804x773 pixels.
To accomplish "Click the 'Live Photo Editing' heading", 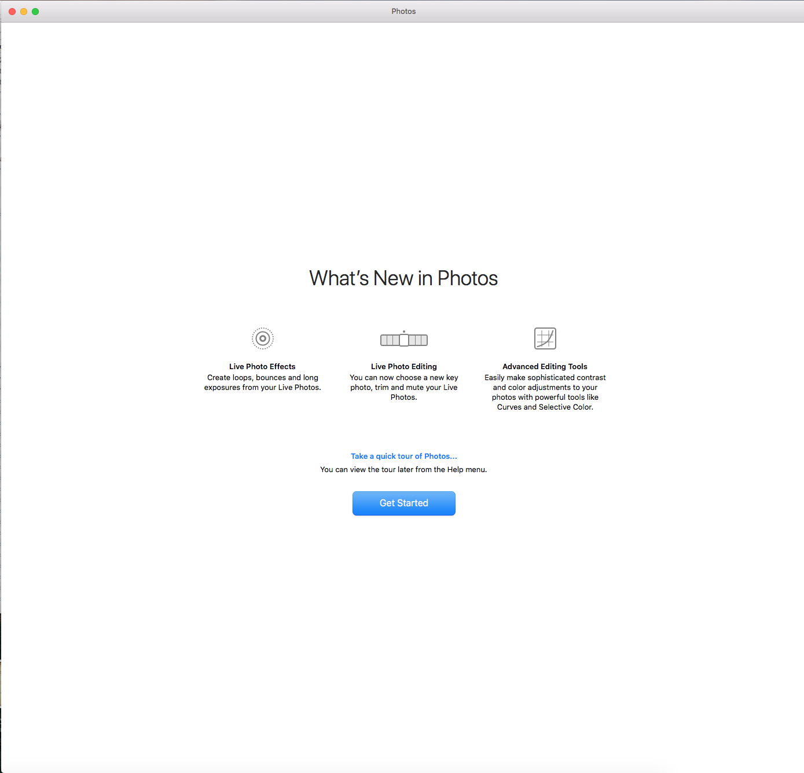I will click(404, 366).
